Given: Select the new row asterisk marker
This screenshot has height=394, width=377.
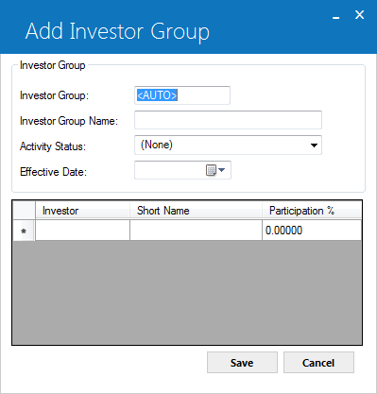Looking at the screenshot, I should coord(24,231).
